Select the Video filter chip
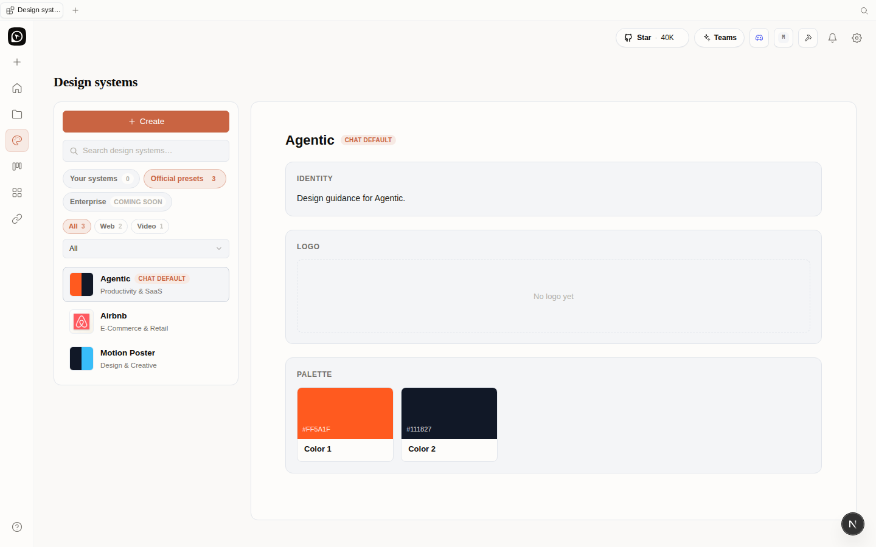Image resolution: width=876 pixels, height=547 pixels. pyautogui.click(x=150, y=226)
